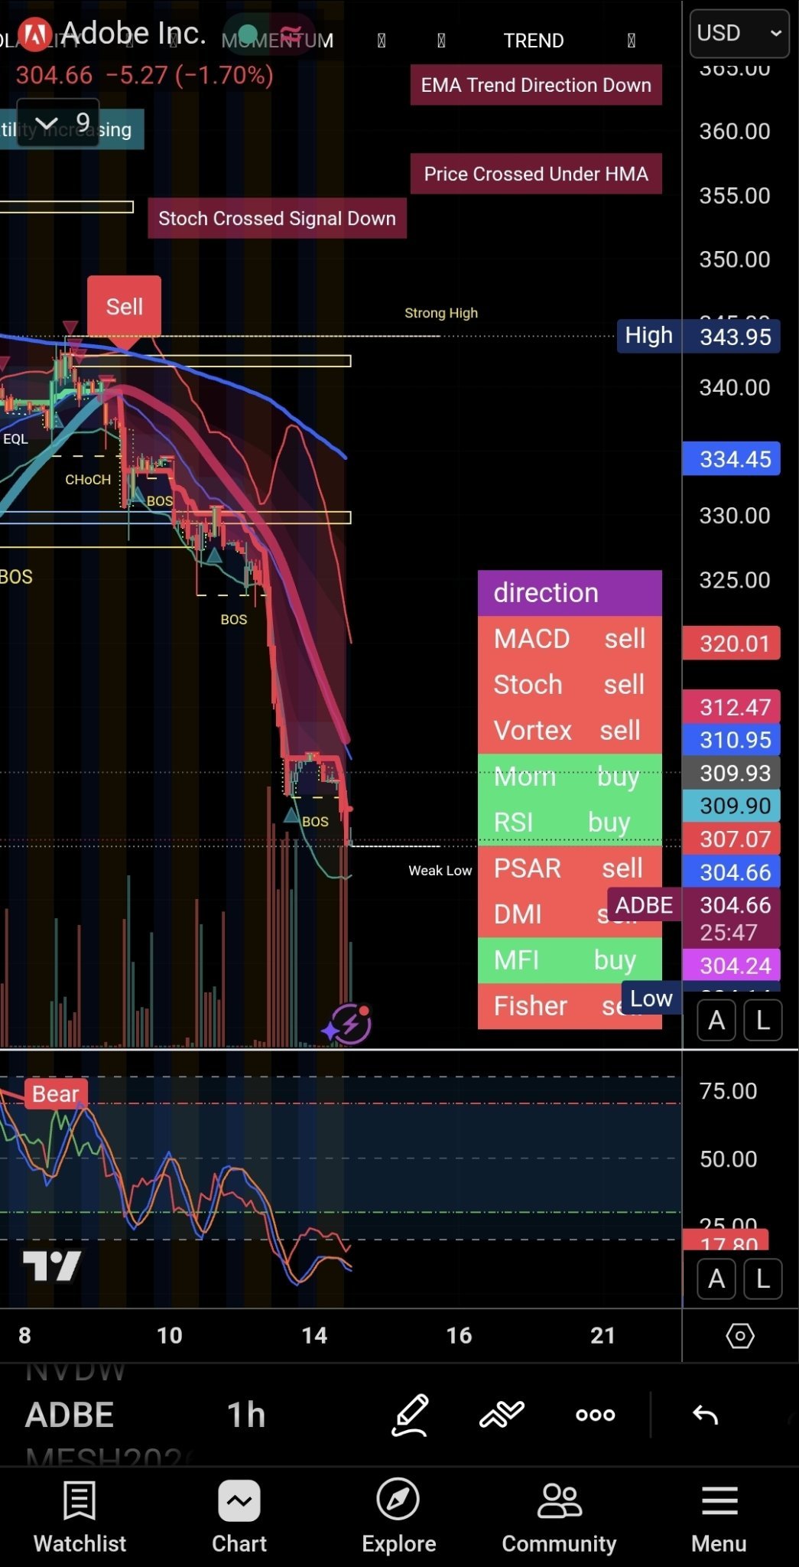Tap the gray 309.93 price tag
The height and width of the screenshot is (1567, 799).
tap(731, 773)
